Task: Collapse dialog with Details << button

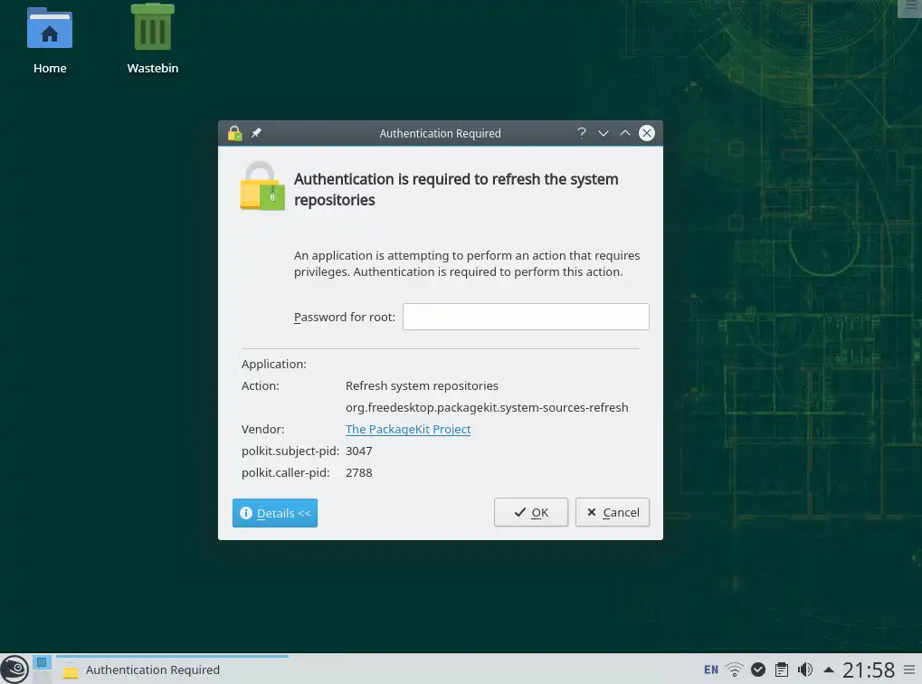Action: [x=274, y=513]
